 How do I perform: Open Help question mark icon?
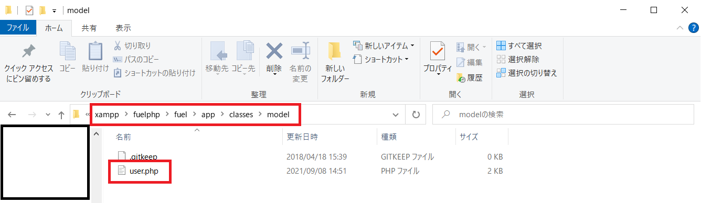click(x=693, y=28)
